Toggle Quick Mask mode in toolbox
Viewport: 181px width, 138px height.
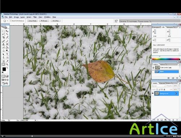7,76
